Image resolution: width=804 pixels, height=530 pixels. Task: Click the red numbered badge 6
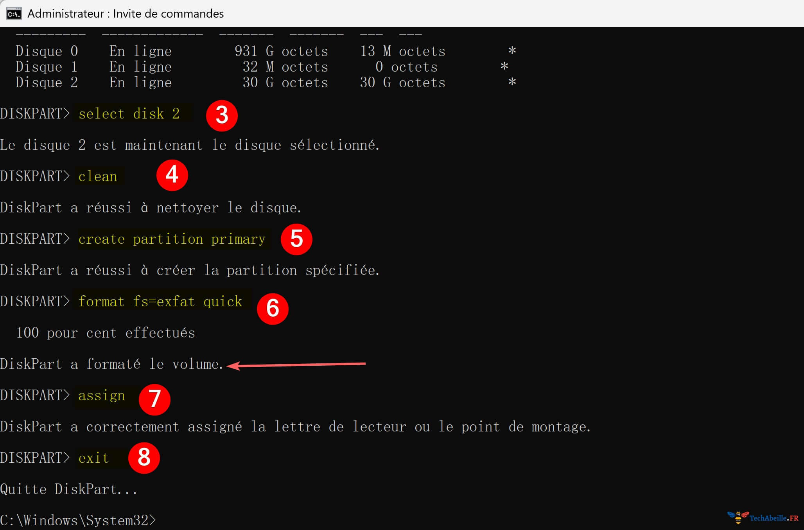pos(273,309)
